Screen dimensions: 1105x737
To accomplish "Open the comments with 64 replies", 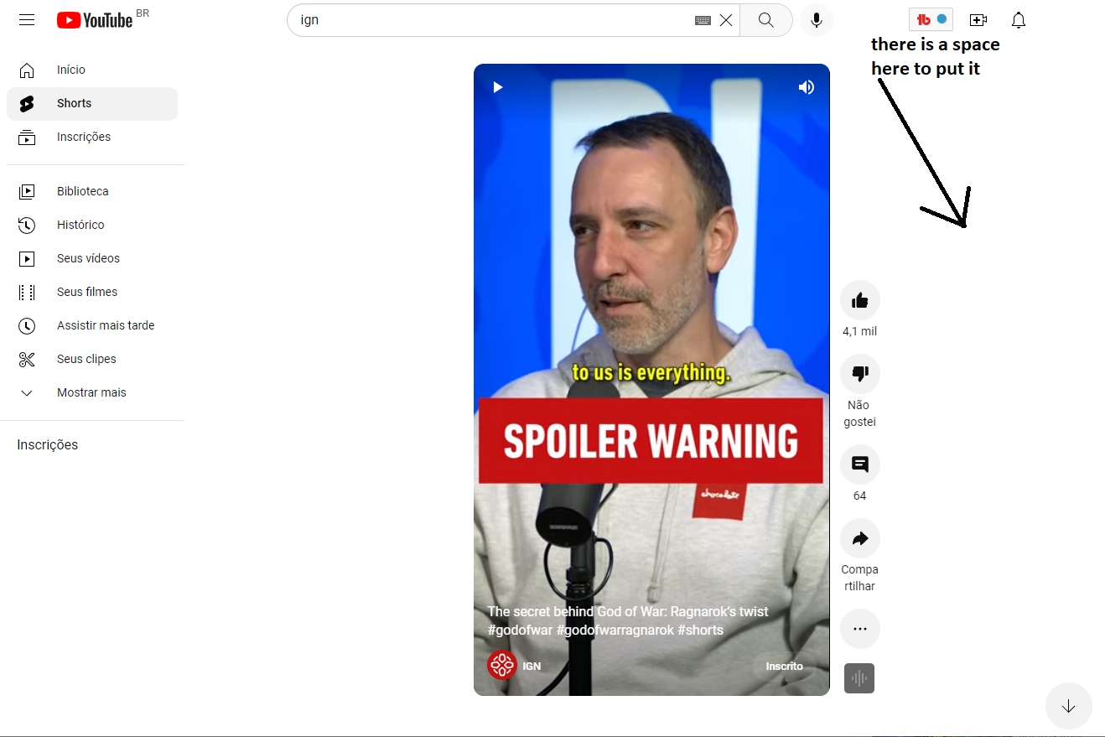I will [859, 465].
